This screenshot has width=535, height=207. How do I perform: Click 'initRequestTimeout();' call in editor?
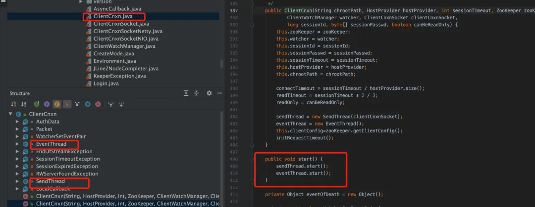click(305, 138)
